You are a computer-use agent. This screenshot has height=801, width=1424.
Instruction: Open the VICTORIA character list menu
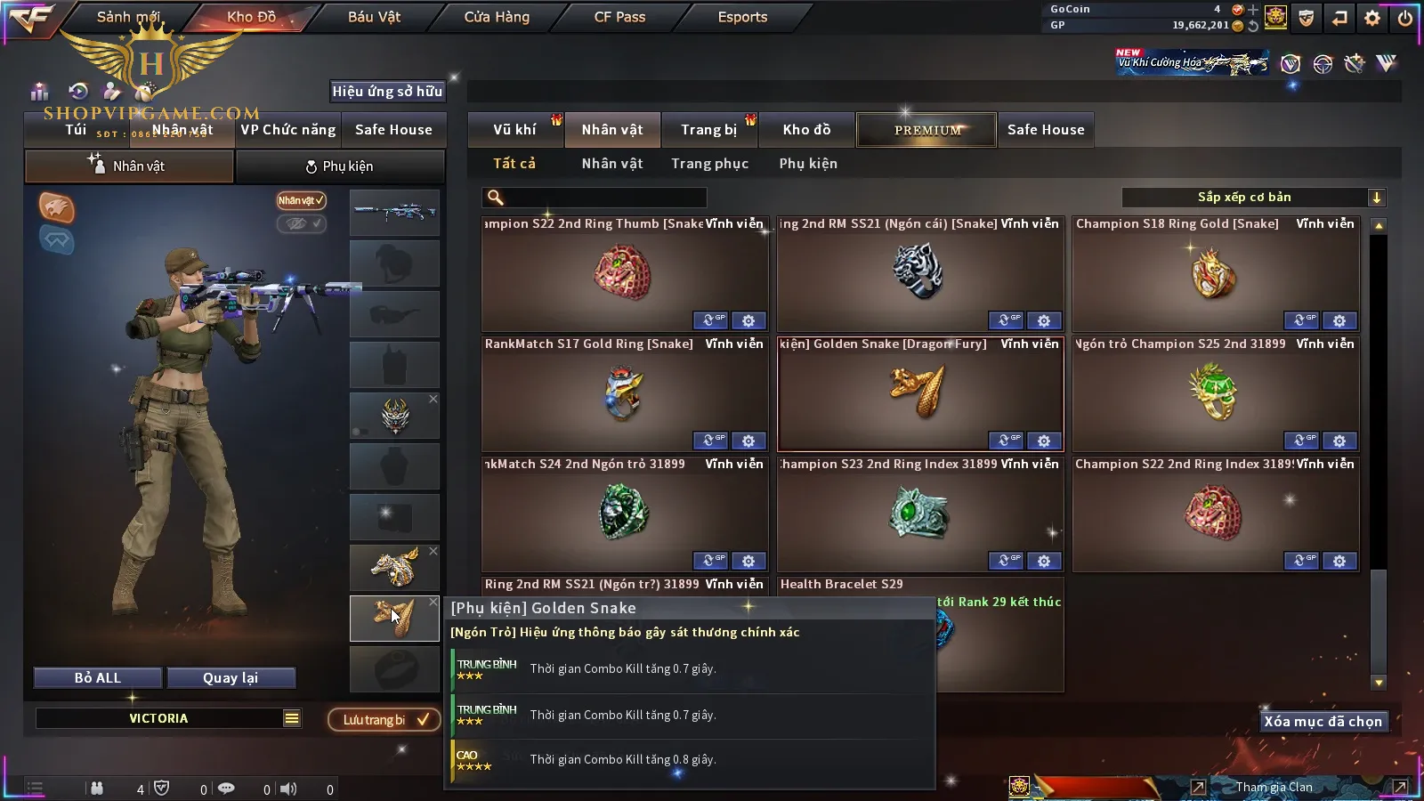coord(292,718)
